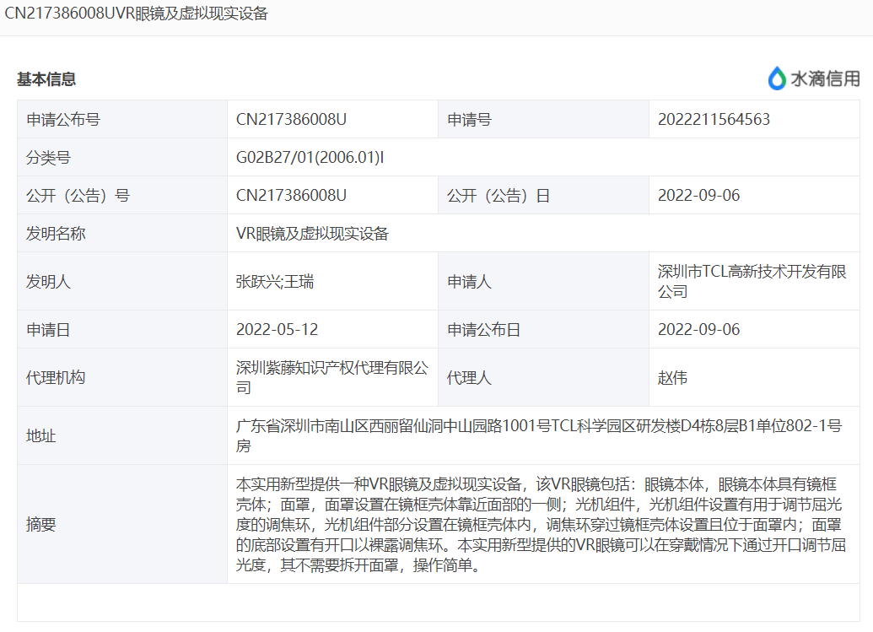Click the 发明名称 label cell
Viewport: 873px width, 632px height.
click(122, 234)
